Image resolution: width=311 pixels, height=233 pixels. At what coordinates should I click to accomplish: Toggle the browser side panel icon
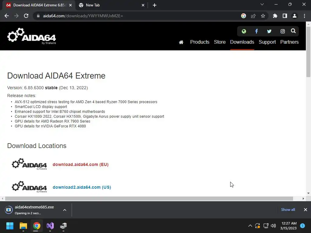pos(285,16)
